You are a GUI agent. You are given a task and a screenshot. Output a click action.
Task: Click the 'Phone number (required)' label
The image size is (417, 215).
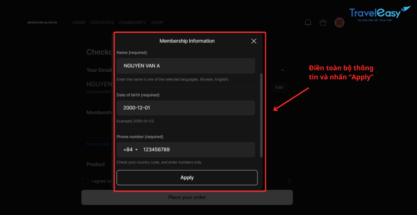(x=140, y=137)
